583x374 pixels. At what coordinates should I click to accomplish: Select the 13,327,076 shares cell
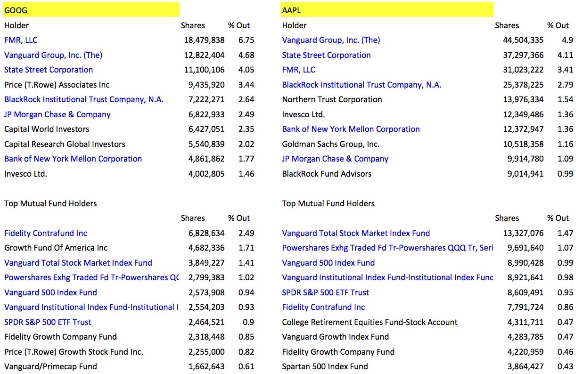523,233
